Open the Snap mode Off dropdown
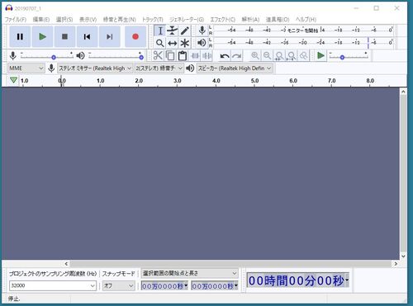Screen dimensions: 413x306 click(x=118, y=285)
